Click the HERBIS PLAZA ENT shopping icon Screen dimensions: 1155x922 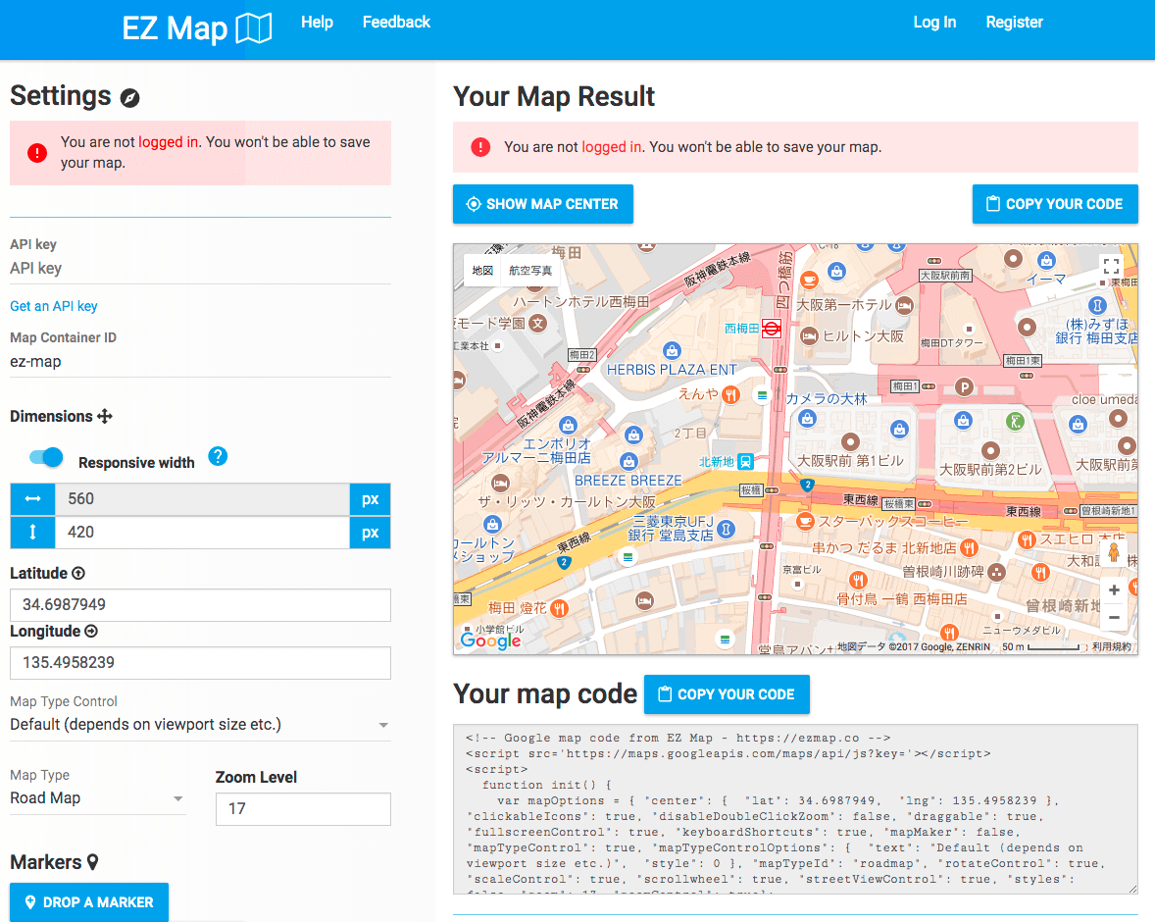pos(672,350)
